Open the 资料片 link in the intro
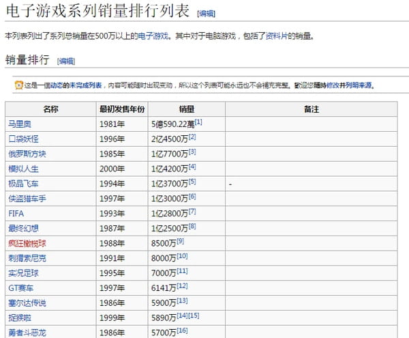 pos(277,36)
